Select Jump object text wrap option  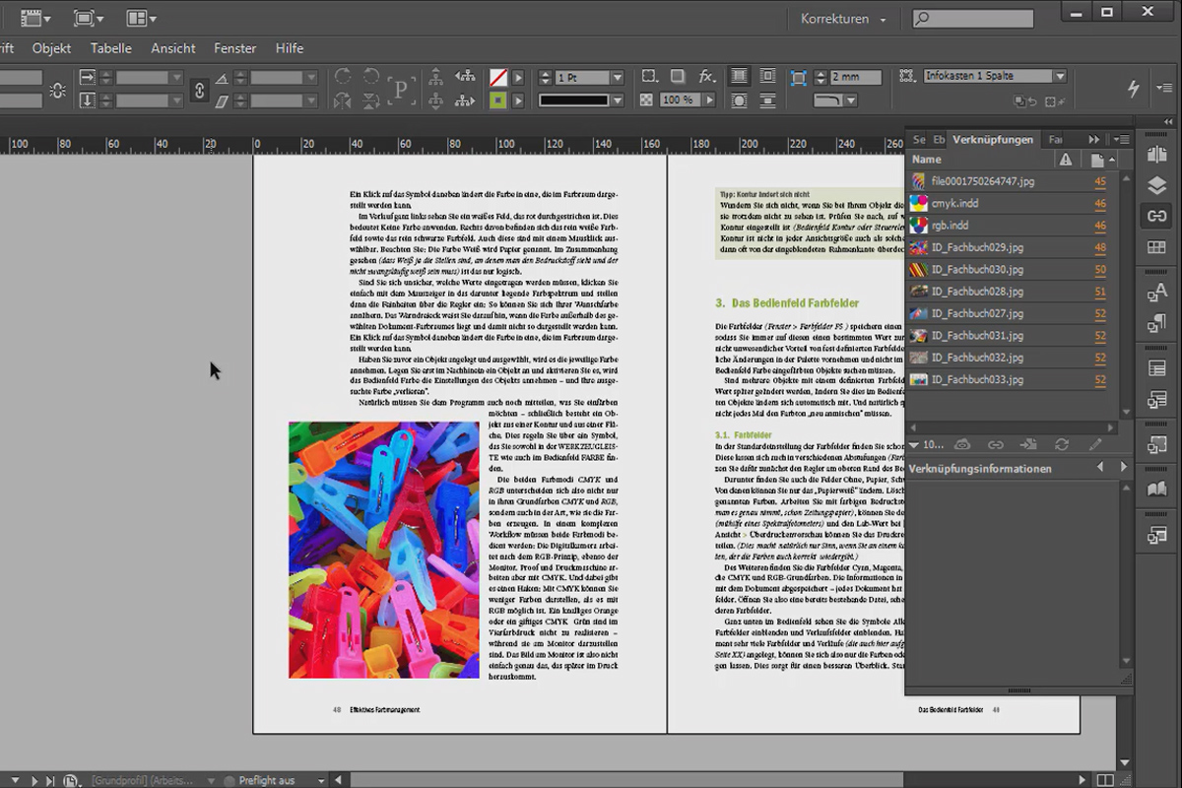click(767, 100)
